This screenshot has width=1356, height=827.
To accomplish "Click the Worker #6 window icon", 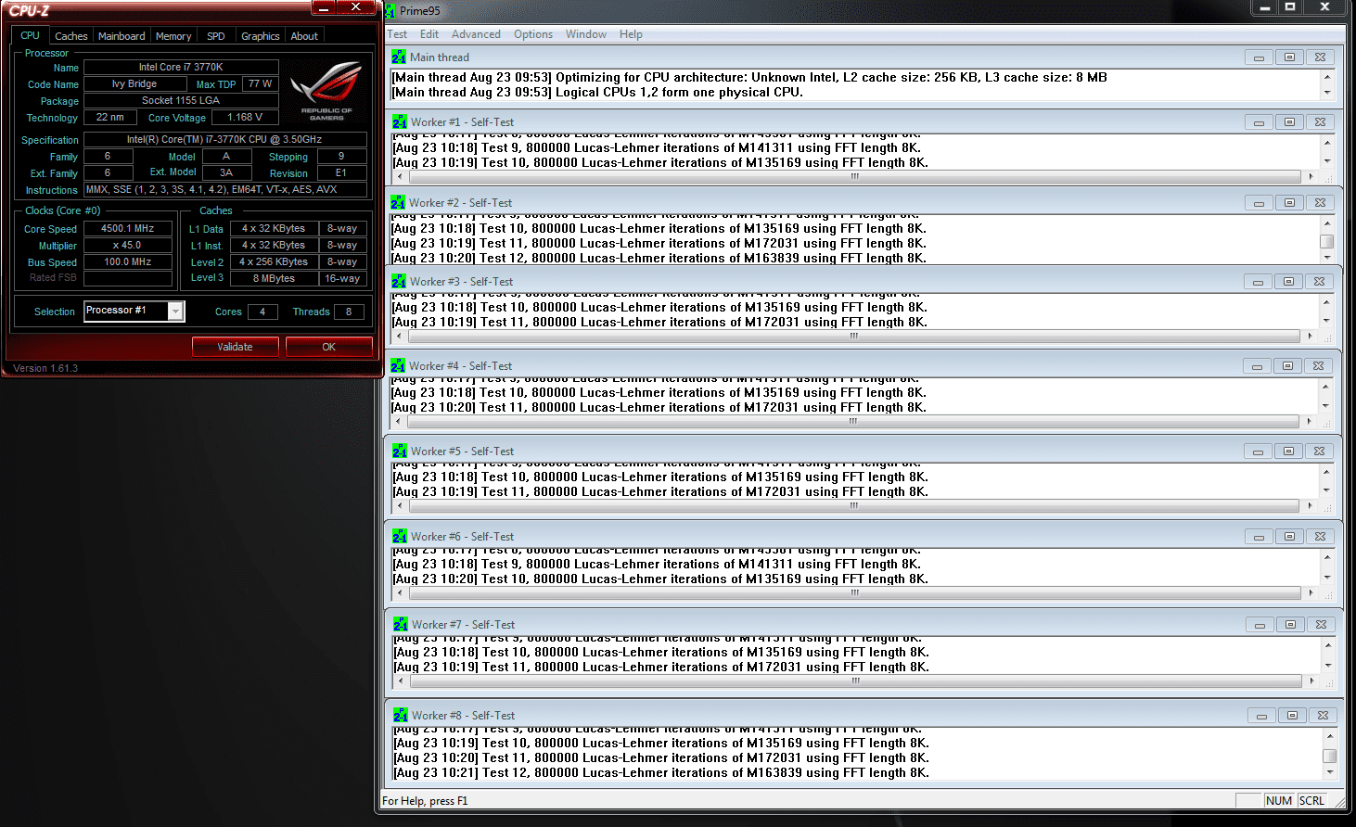I will pos(400,537).
